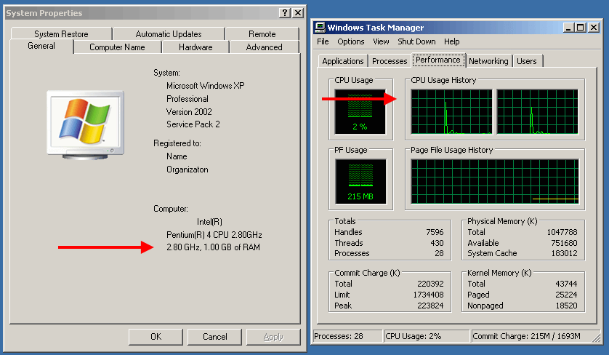The image size is (609, 355).
Task: Click the "Organizaton" registered text
Action: (x=187, y=169)
